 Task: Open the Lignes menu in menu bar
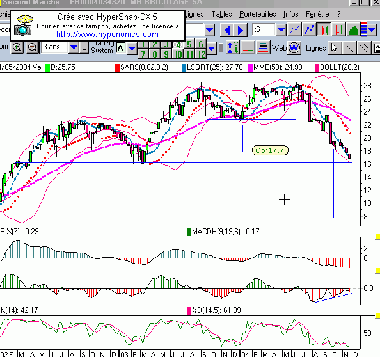(195, 14)
